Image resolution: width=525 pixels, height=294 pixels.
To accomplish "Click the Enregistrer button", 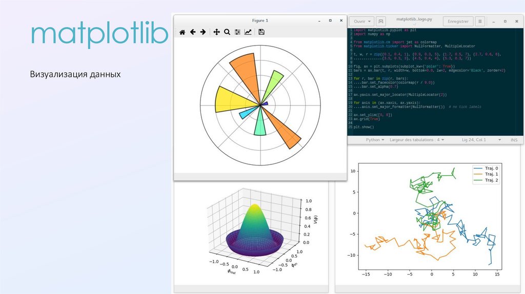I will [458, 22].
